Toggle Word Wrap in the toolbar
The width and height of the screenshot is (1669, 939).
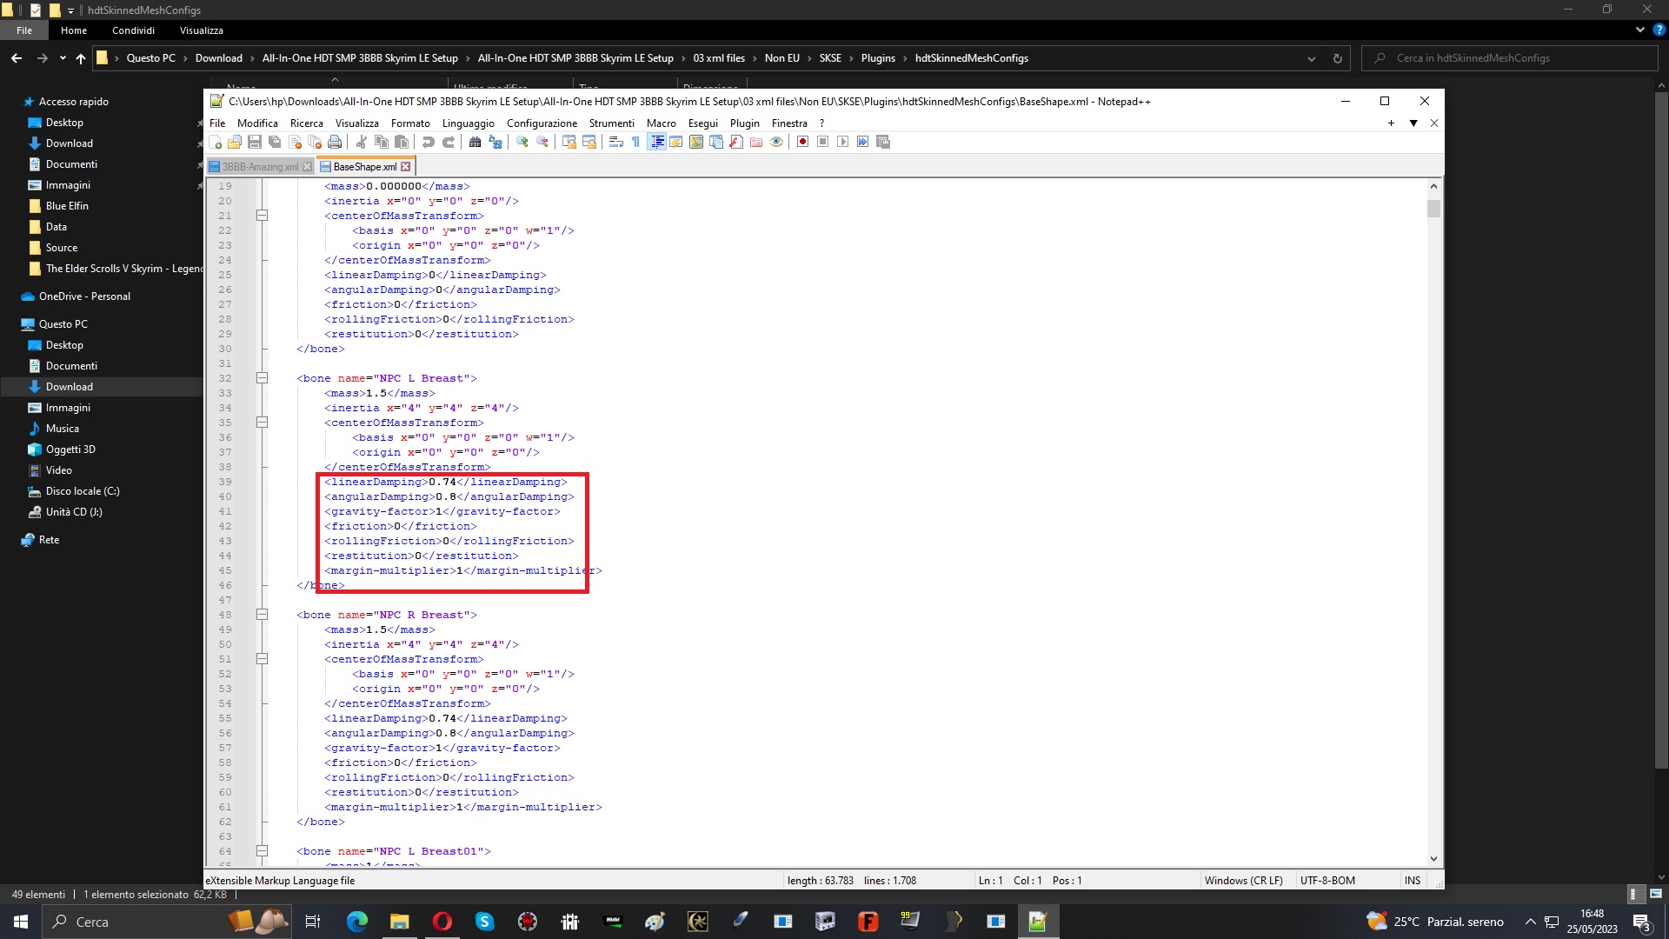616,142
